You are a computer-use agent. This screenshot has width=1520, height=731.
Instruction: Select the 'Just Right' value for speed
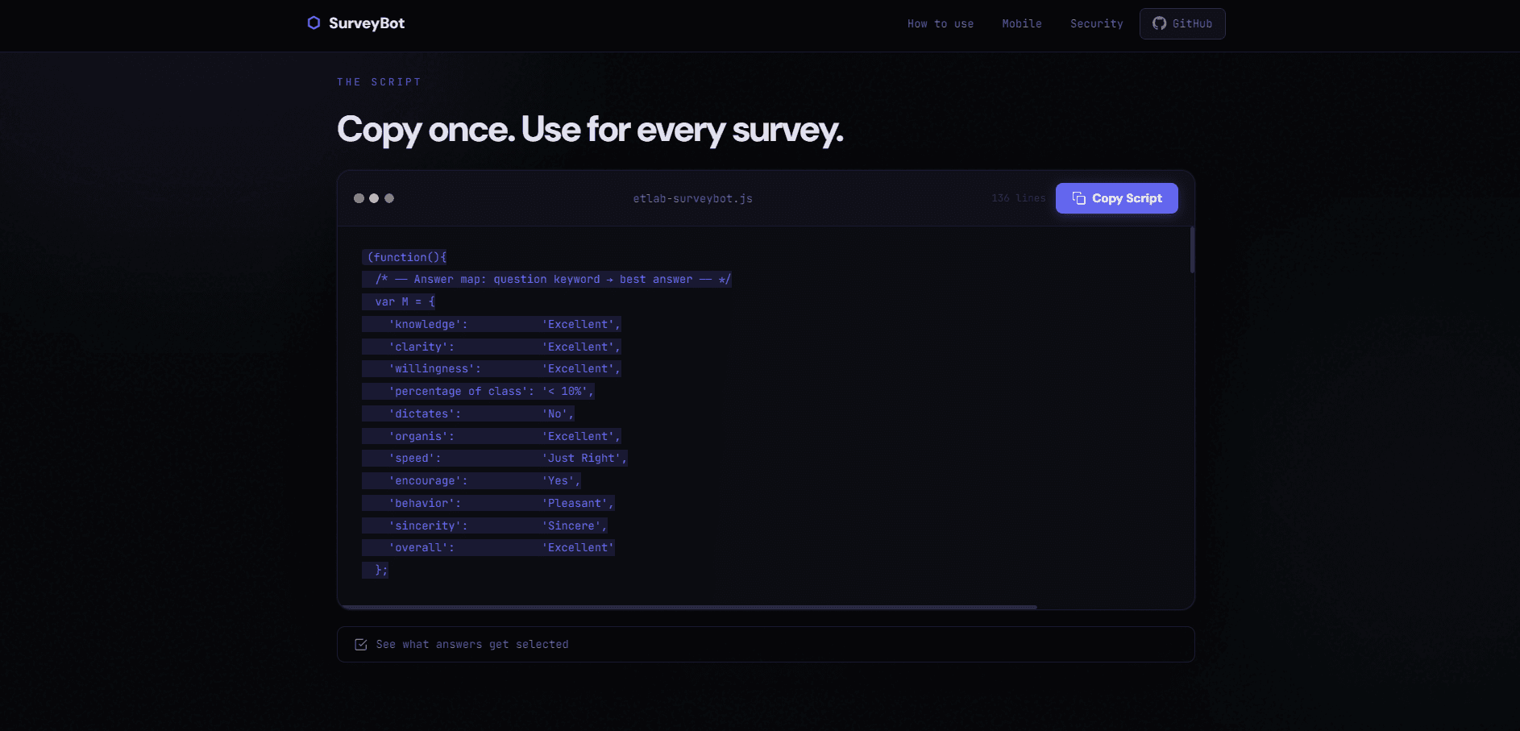(x=583, y=457)
